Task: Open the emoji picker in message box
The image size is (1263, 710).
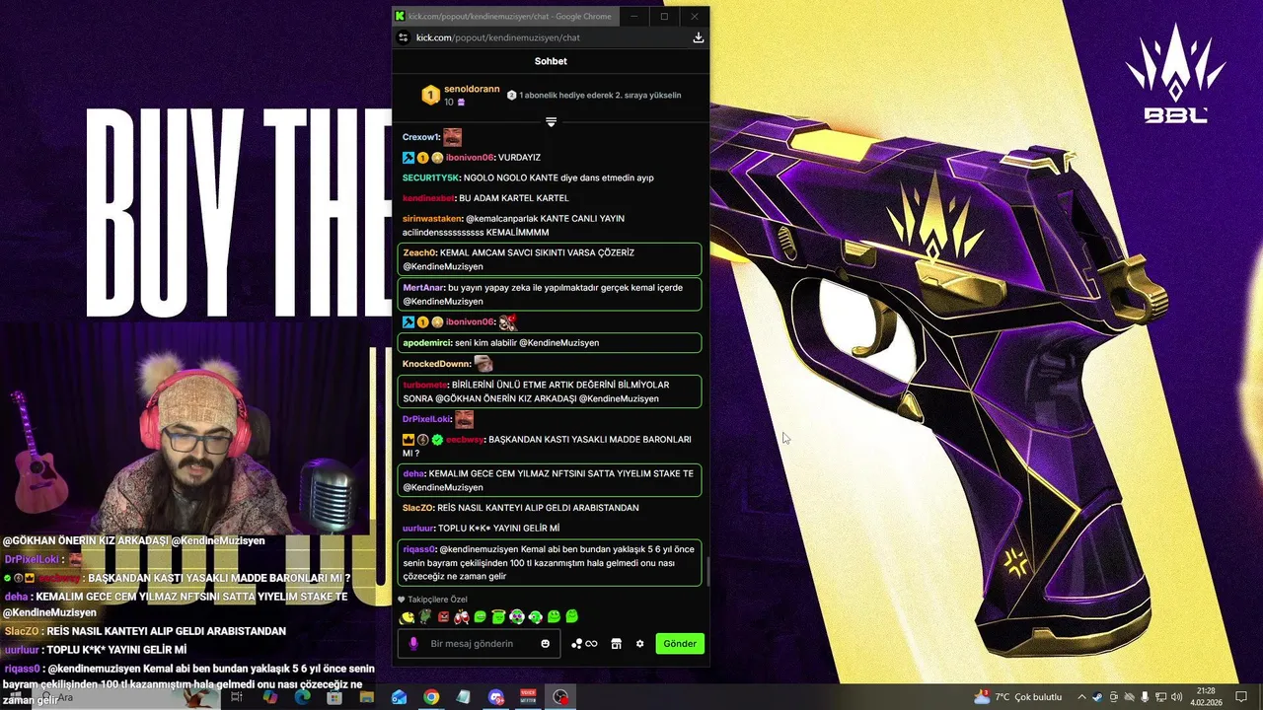Action: pos(545,644)
